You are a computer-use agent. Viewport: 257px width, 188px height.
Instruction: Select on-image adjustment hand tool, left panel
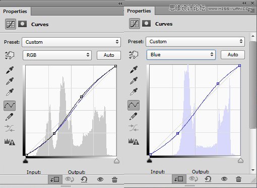pos(10,55)
